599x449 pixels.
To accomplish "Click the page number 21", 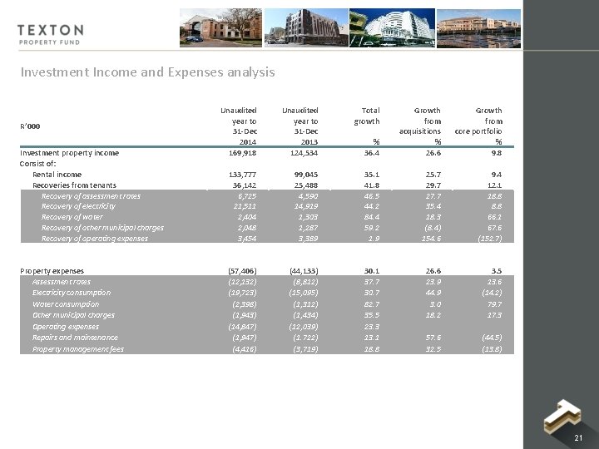I will pos(578,438).
